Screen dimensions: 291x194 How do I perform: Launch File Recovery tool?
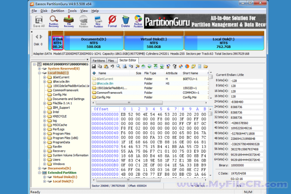(69, 21)
